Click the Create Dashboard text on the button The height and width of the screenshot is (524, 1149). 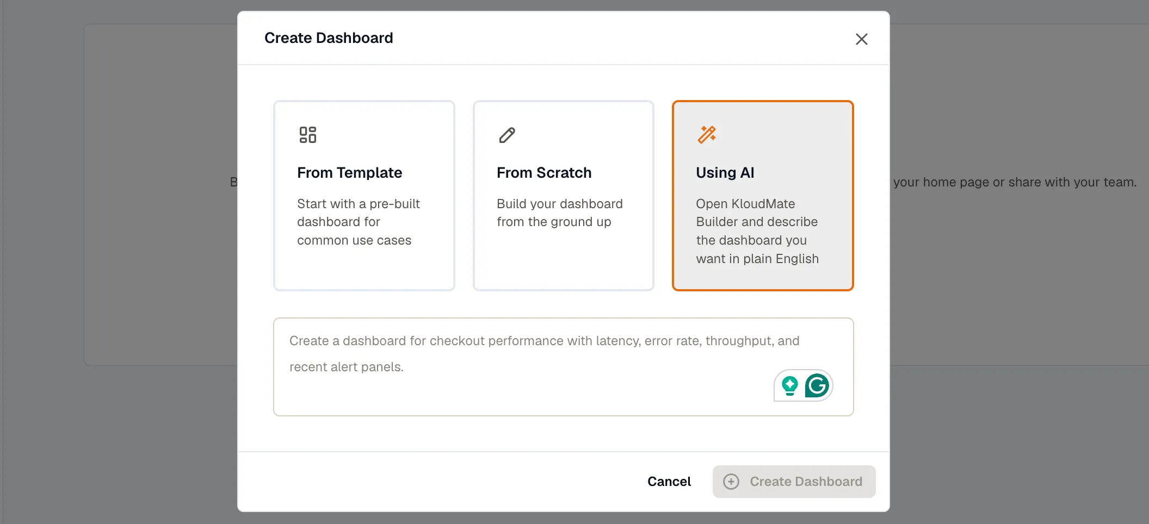[x=806, y=482]
